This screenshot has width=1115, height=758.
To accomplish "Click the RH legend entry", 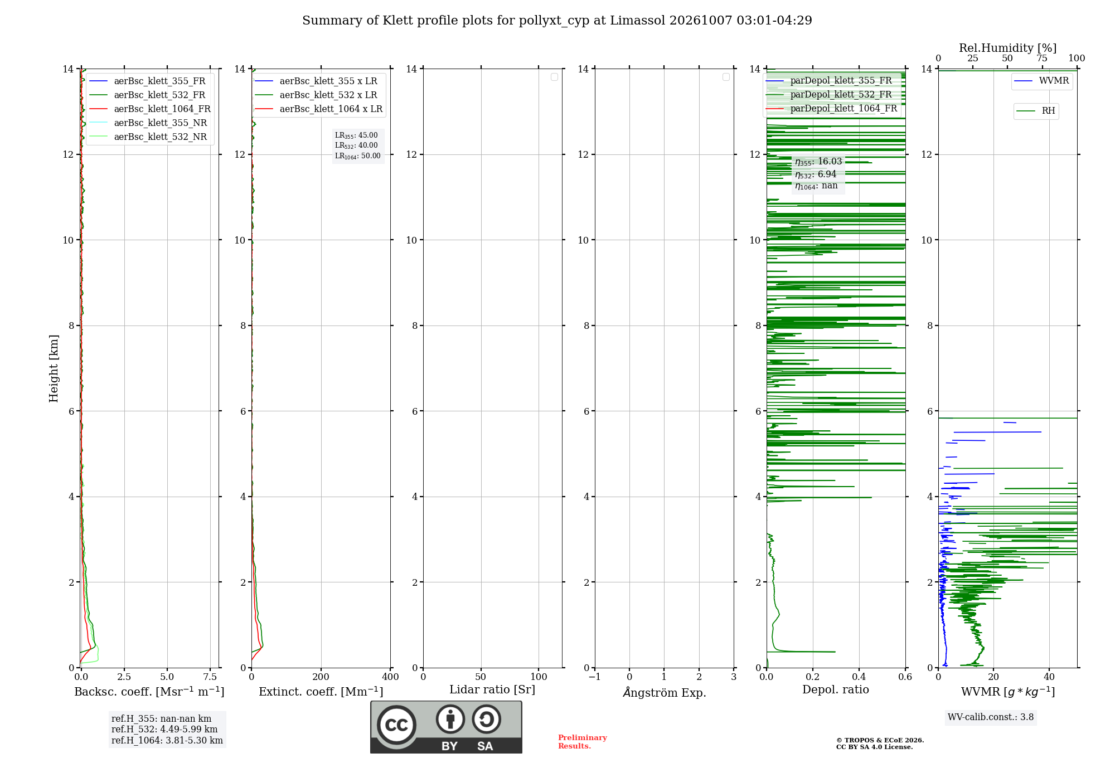I will coord(1036,111).
